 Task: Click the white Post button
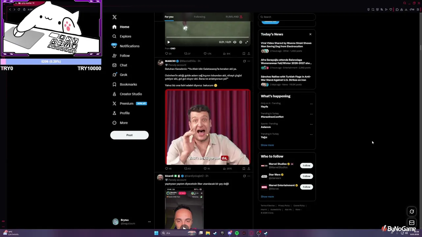pyautogui.click(x=129, y=135)
